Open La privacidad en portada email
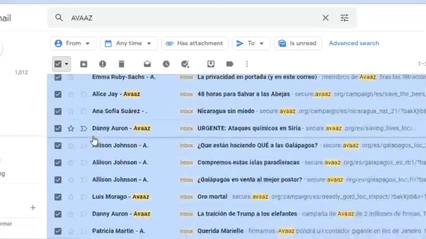The height and width of the screenshot is (239, 426). click(x=257, y=77)
